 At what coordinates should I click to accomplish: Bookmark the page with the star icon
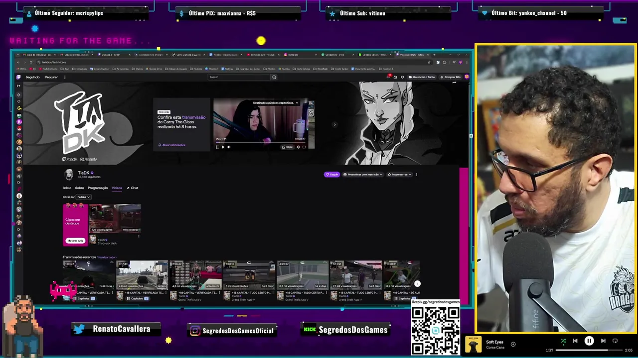coord(429,62)
